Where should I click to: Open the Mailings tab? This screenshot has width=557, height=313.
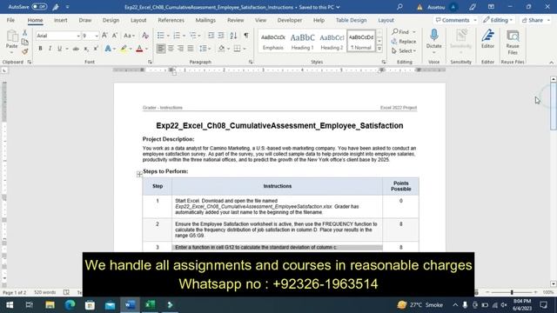pos(205,20)
